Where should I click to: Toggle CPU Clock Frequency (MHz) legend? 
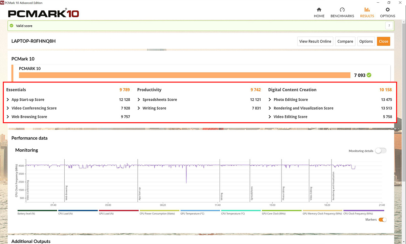pos(363,212)
